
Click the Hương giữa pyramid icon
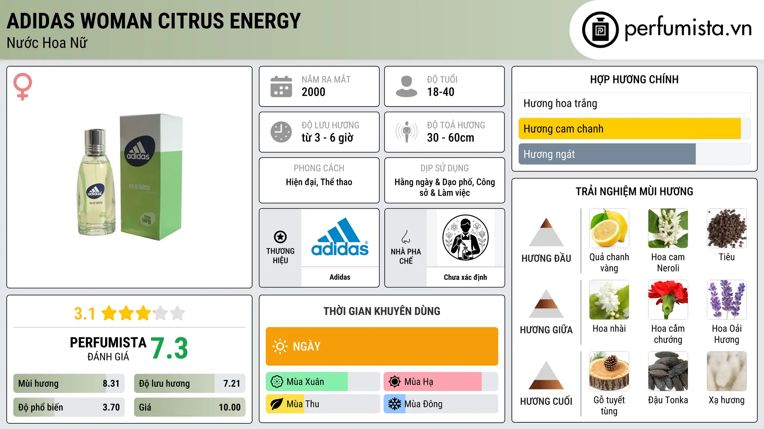coord(546,304)
